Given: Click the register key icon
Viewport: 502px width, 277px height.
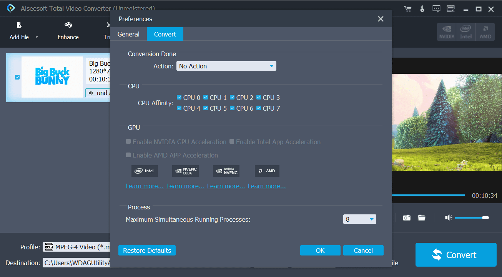Looking at the screenshot, I should [422, 9].
